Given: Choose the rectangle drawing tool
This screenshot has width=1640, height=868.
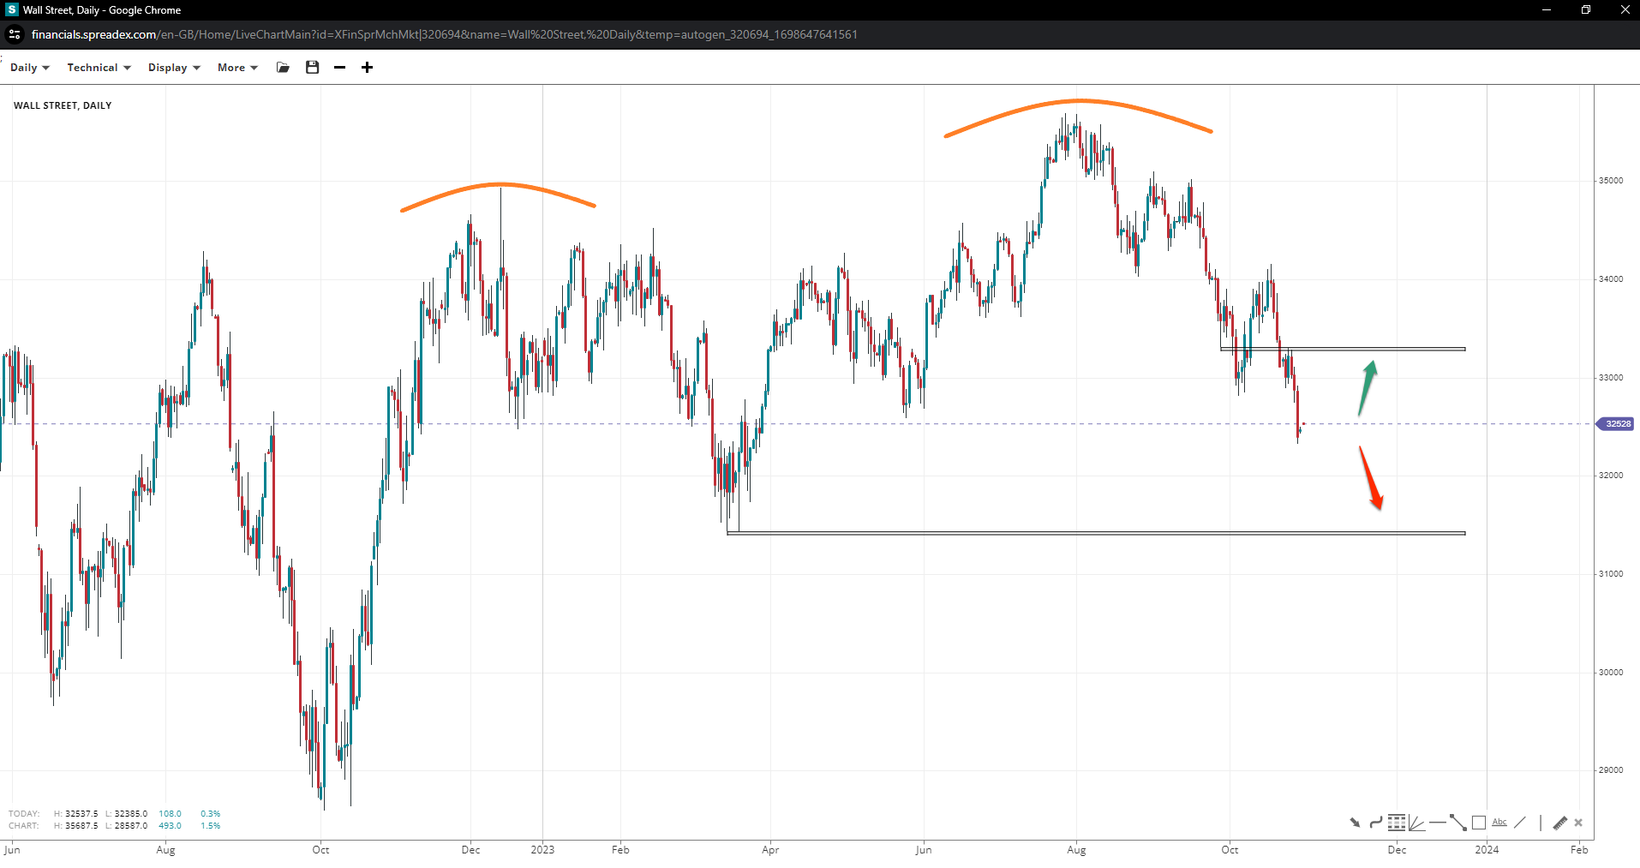Looking at the screenshot, I should click(1479, 823).
